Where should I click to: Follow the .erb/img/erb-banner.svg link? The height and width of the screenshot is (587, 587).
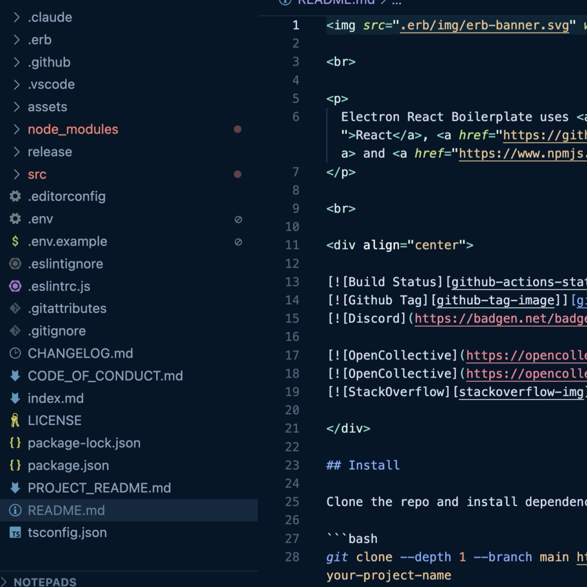pos(485,25)
